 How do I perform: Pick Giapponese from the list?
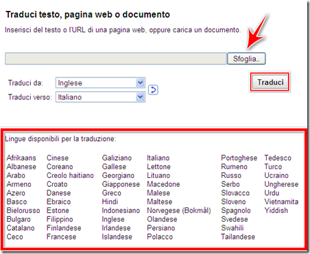click(x=121, y=184)
